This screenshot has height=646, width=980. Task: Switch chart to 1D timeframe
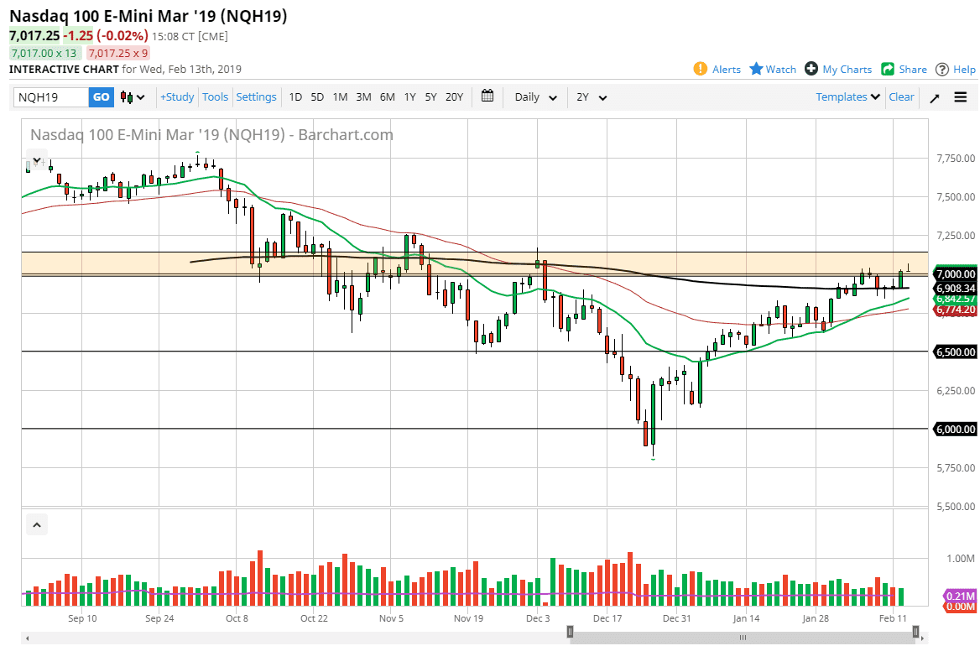pos(295,96)
